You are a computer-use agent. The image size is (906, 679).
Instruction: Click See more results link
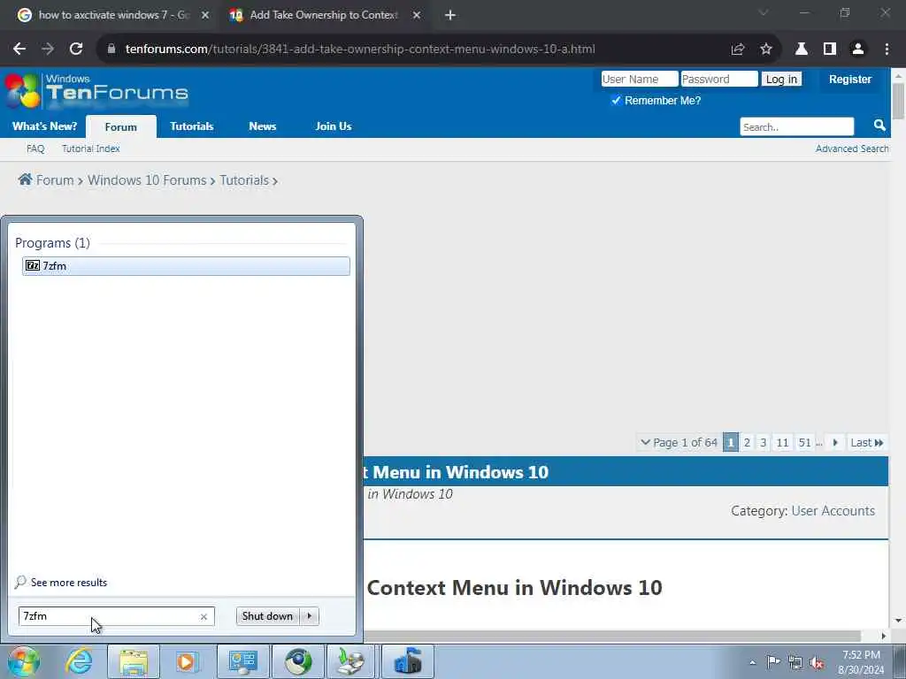coord(69,582)
